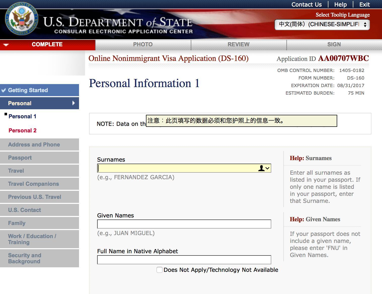The image size is (382, 294).
Task: Go to the Personal 2 page
Action: [x=22, y=131]
